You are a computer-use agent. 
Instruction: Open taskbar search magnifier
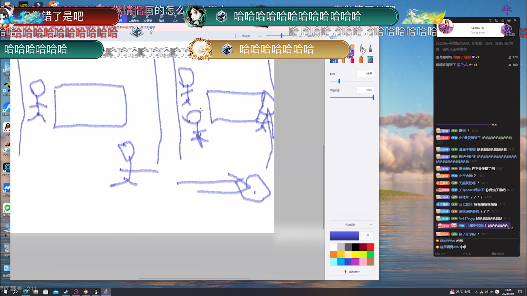point(15,292)
